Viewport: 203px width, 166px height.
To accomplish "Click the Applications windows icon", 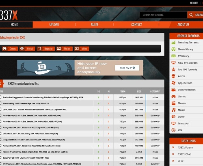I will pyautogui.click(x=173, y=83).
